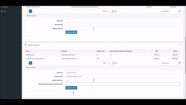Click the Product templates panel icon
Screen dimensions: 186x105
pos(25,45)
